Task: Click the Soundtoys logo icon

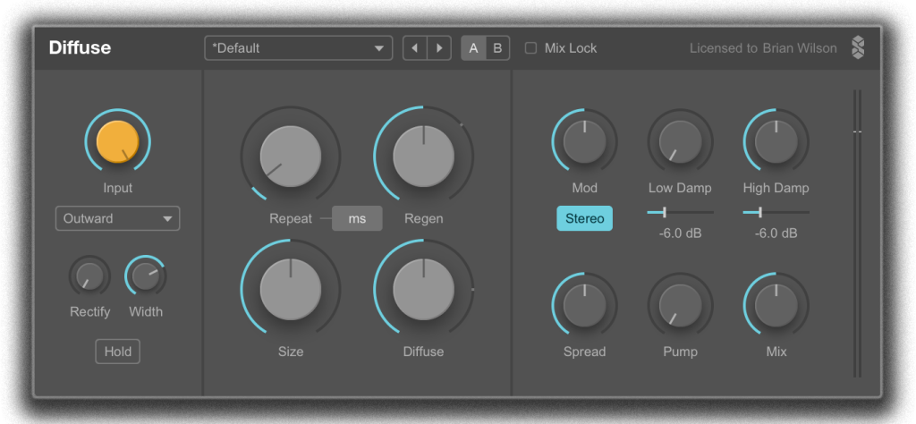Action: (x=857, y=48)
